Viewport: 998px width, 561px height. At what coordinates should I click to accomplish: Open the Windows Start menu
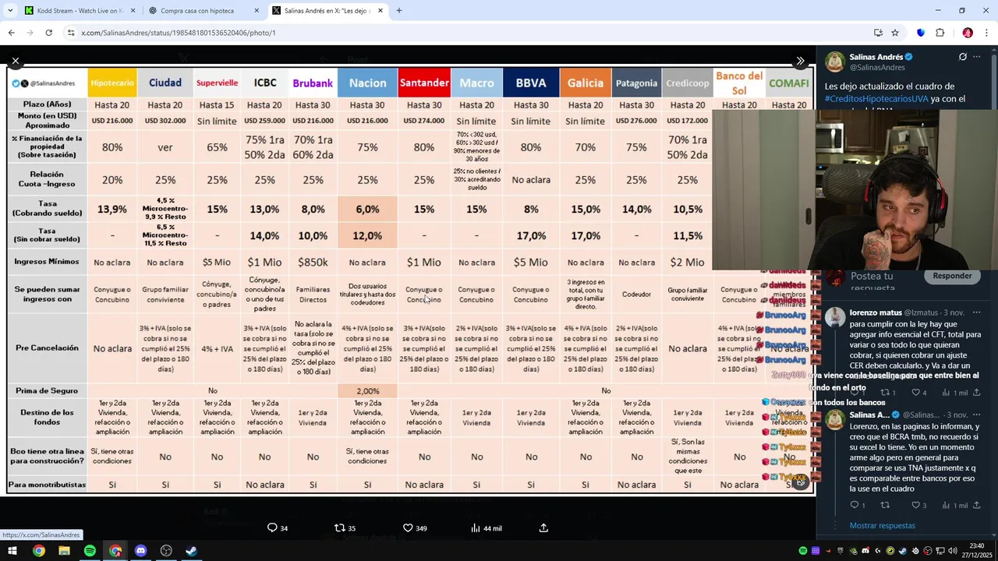click(12, 551)
